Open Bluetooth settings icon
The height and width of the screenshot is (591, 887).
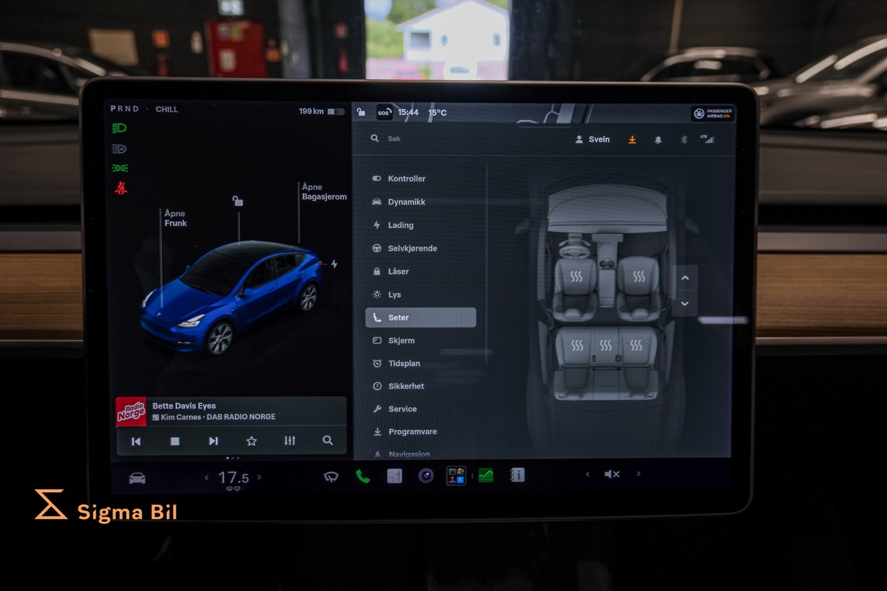pyautogui.click(x=684, y=140)
